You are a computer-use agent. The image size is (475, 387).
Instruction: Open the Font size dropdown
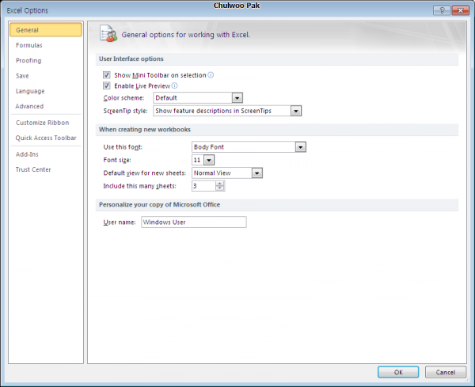click(209, 160)
